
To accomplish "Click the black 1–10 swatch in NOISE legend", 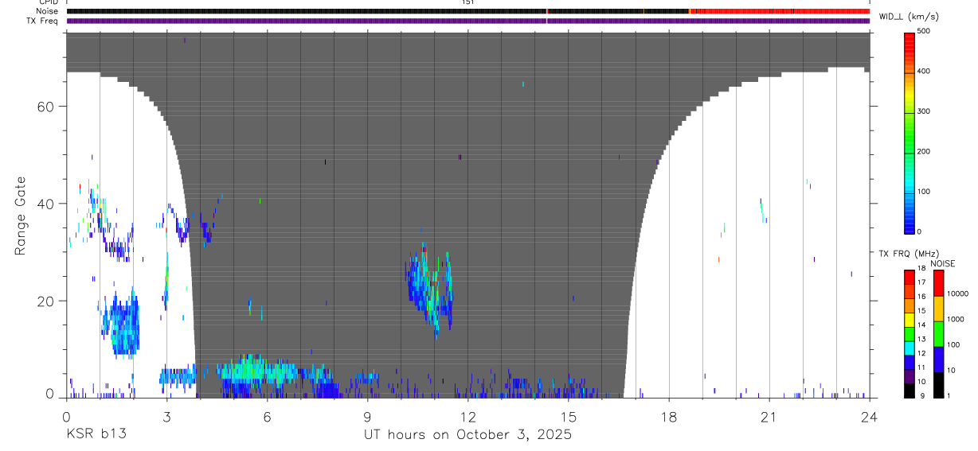I will [x=938, y=385].
